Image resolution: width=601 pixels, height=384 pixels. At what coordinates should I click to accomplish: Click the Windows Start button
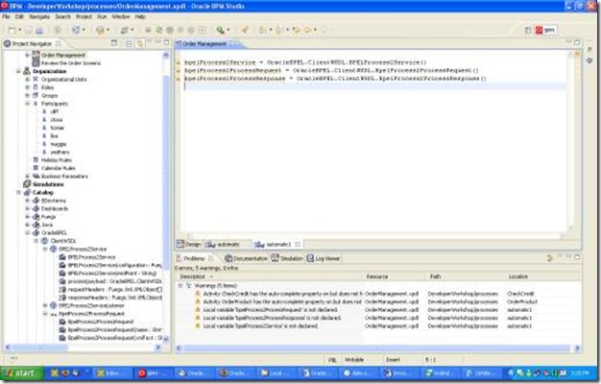(21, 372)
